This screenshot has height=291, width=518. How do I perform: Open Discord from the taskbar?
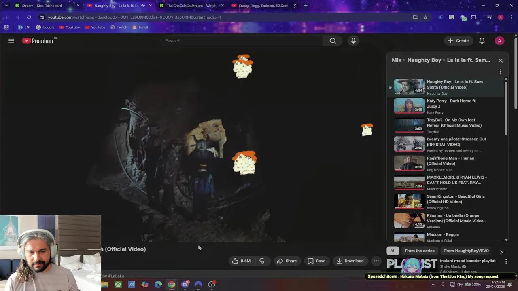pos(185,285)
